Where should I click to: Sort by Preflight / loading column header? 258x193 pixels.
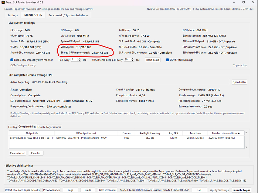pos(150,133)
